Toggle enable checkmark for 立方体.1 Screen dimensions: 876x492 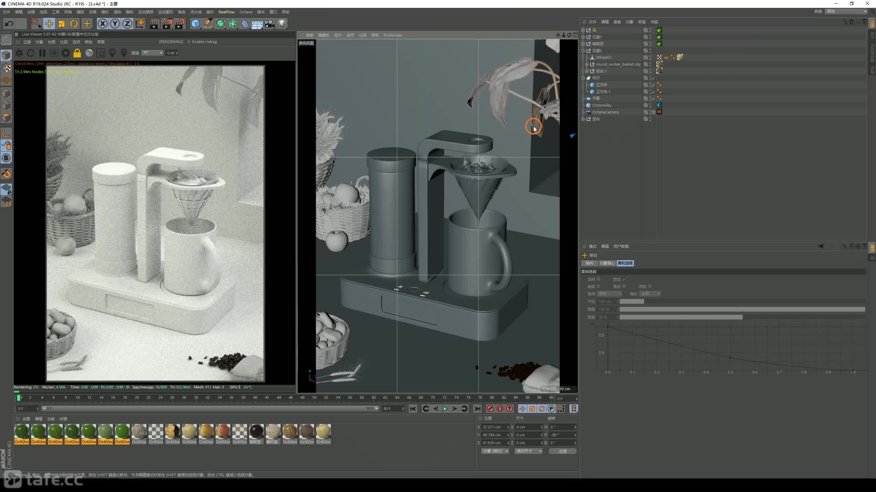[653, 92]
